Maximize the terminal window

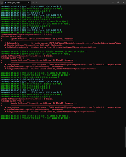point(118,2)
